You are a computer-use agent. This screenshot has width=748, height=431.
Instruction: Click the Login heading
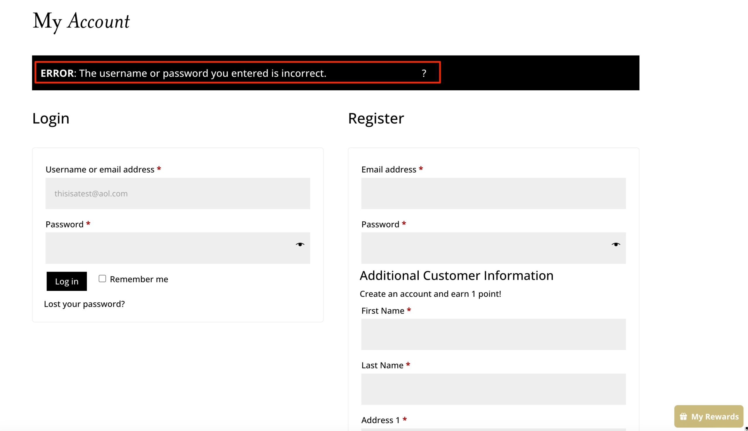pyautogui.click(x=51, y=118)
